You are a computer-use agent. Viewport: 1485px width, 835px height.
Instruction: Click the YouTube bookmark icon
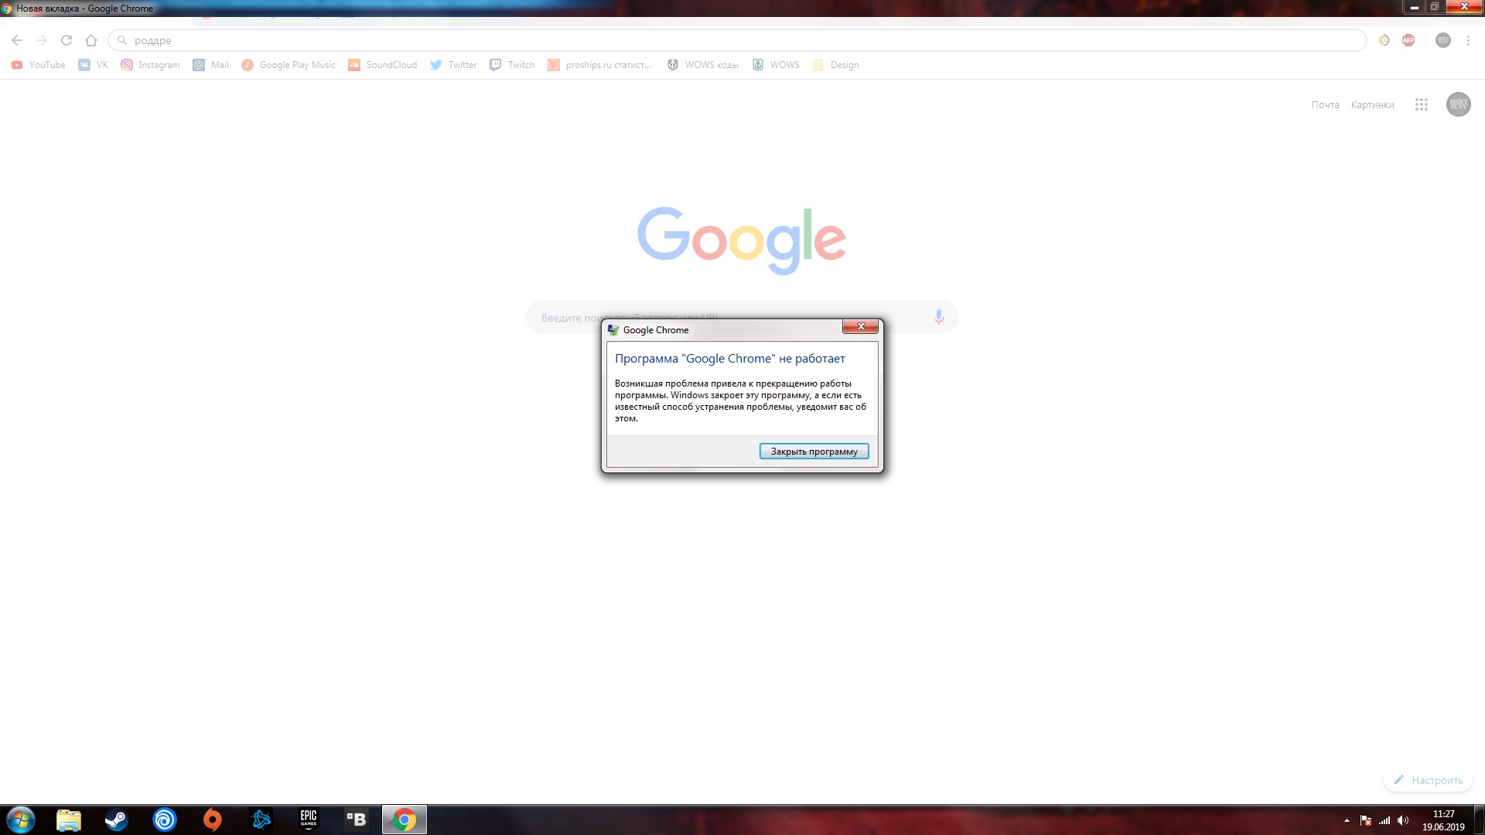point(19,64)
